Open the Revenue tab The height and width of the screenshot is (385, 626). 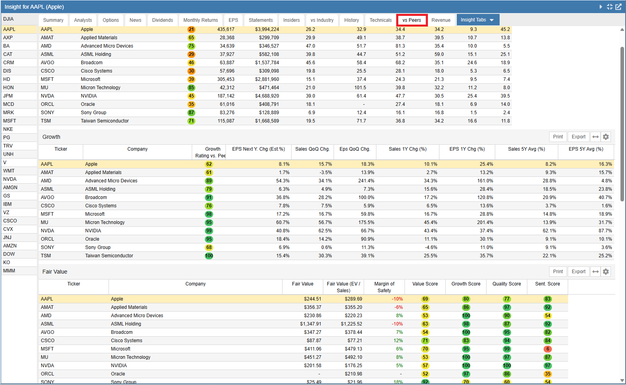441,20
